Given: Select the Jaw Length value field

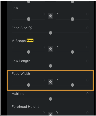Looking at the screenshot, I should [87, 61].
